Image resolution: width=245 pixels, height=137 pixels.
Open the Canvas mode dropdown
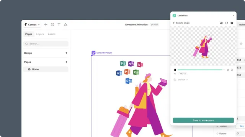32,25
